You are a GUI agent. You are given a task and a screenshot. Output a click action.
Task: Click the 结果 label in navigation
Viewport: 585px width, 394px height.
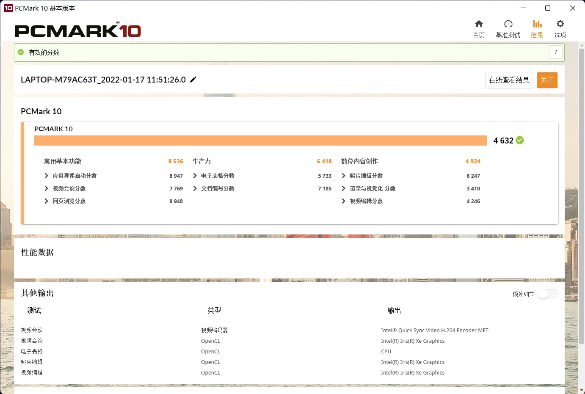tap(537, 35)
